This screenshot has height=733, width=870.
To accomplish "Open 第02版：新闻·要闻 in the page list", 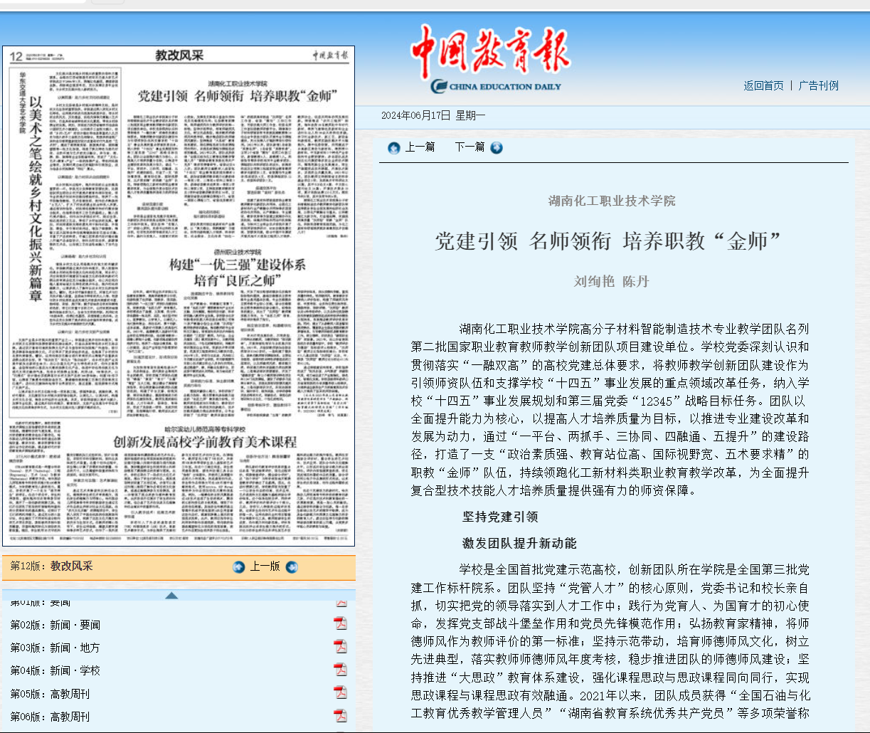I will (55, 625).
